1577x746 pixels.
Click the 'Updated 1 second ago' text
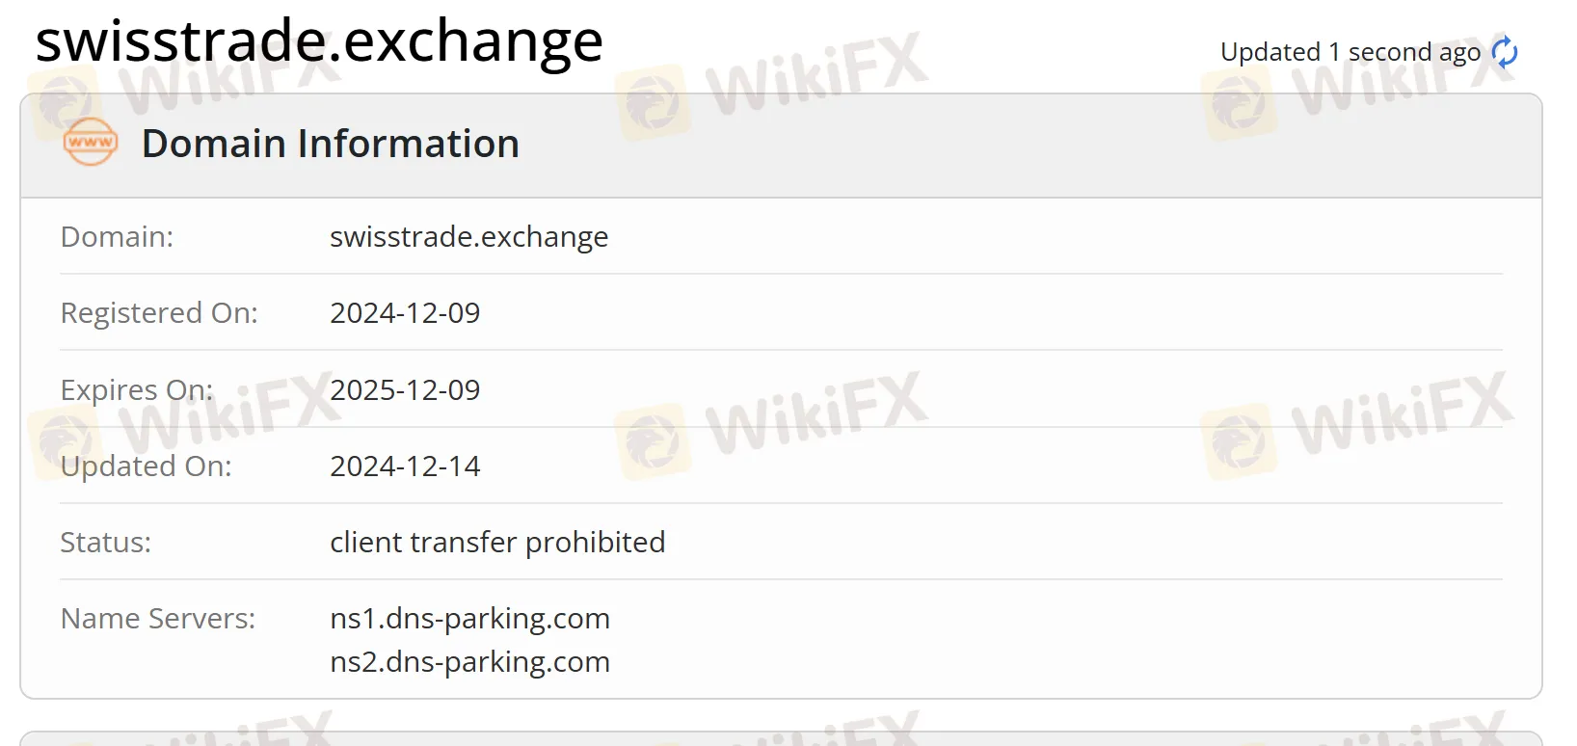1350,52
